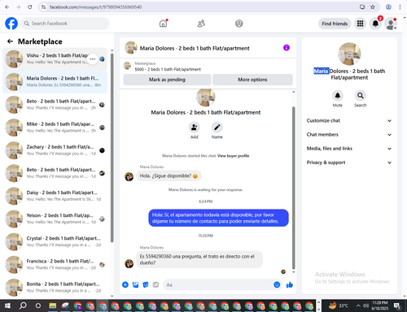Open the three-dot menu on Vishu chat
The width and height of the screenshot is (407, 312).
[93, 58]
